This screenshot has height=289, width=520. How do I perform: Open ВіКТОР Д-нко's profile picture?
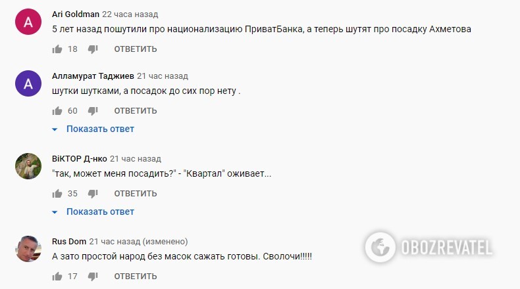point(28,167)
